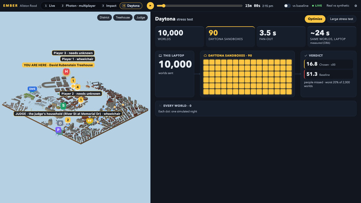Screen dimensions: 361x203
Task: Click the Player 3 needs unknown label
Action: (73, 53)
